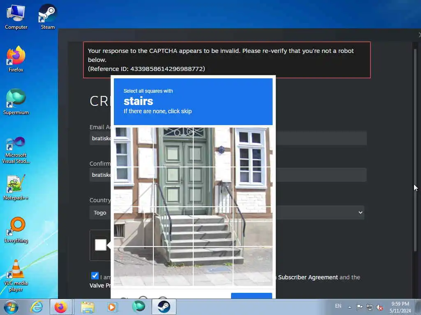This screenshot has width=421, height=315.
Task: Switch to the Steam taskbar button
Action: [164, 307]
